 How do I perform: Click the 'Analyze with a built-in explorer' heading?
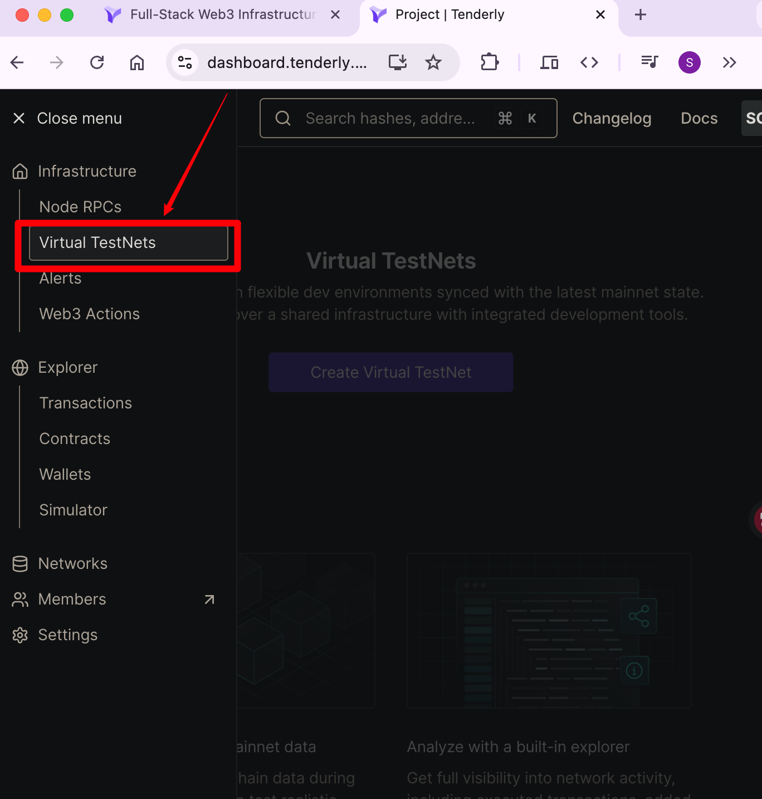[518, 747]
